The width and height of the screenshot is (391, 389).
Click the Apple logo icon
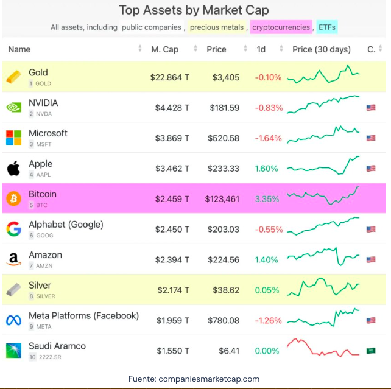pyautogui.click(x=13, y=168)
